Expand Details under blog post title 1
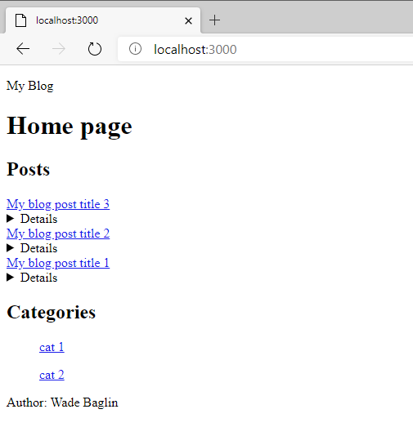413x427 pixels. [32, 278]
